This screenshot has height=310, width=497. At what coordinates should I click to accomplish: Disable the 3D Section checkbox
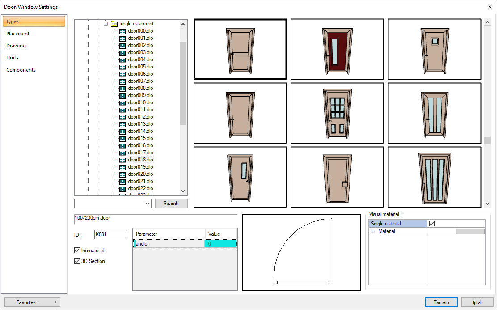[x=77, y=261]
